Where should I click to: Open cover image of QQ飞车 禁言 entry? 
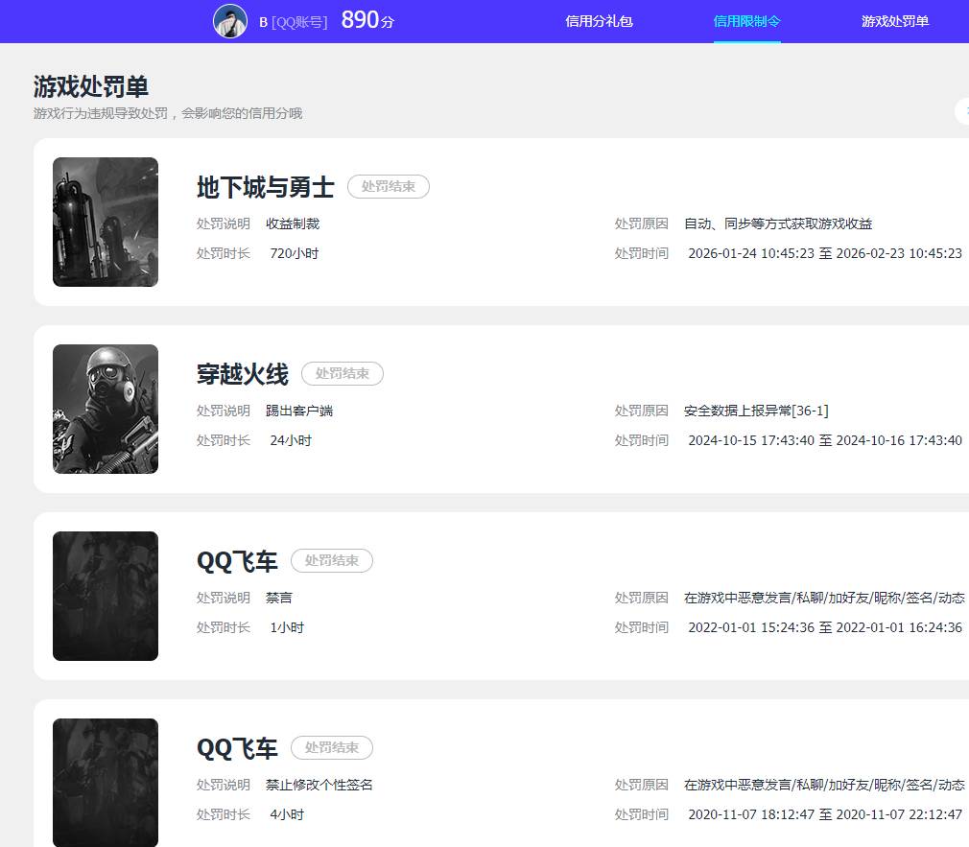(x=106, y=596)
